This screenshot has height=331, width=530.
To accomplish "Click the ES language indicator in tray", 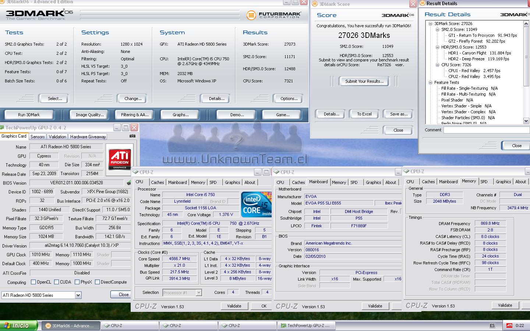I will click(492, 325).
